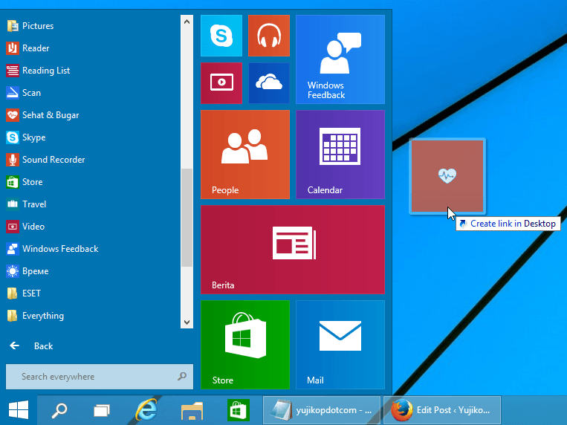Open the People tile

point(245,155)
